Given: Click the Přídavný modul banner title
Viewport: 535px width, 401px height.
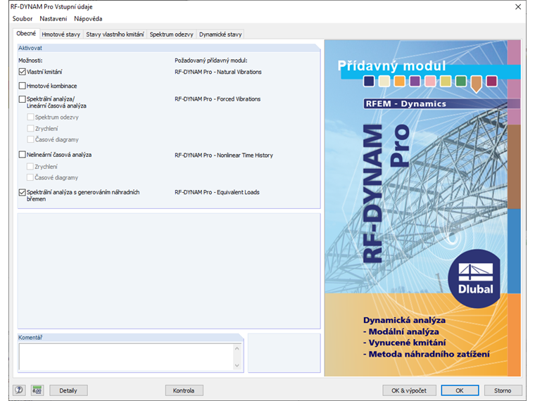Looking at the screenshot, I should (391, 66).
